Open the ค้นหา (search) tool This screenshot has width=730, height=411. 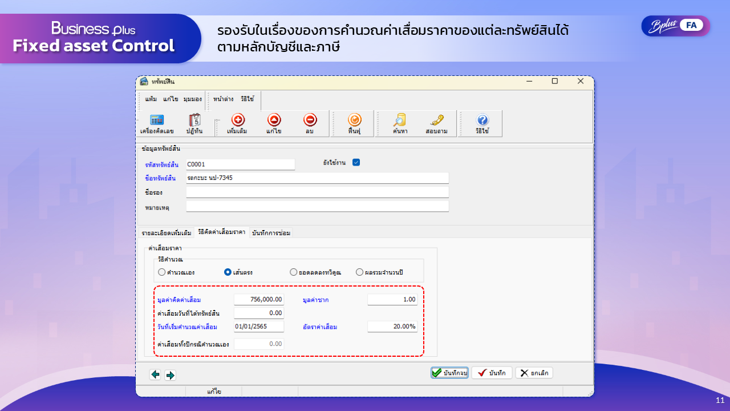[399, 122]
